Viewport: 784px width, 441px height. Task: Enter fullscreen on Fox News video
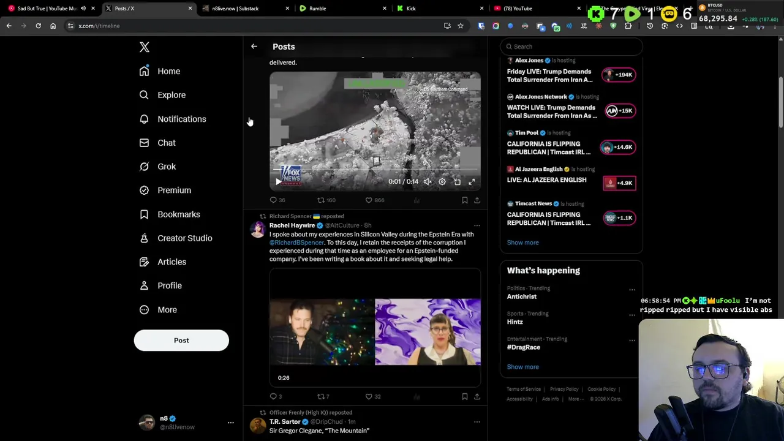coord(472,182)
